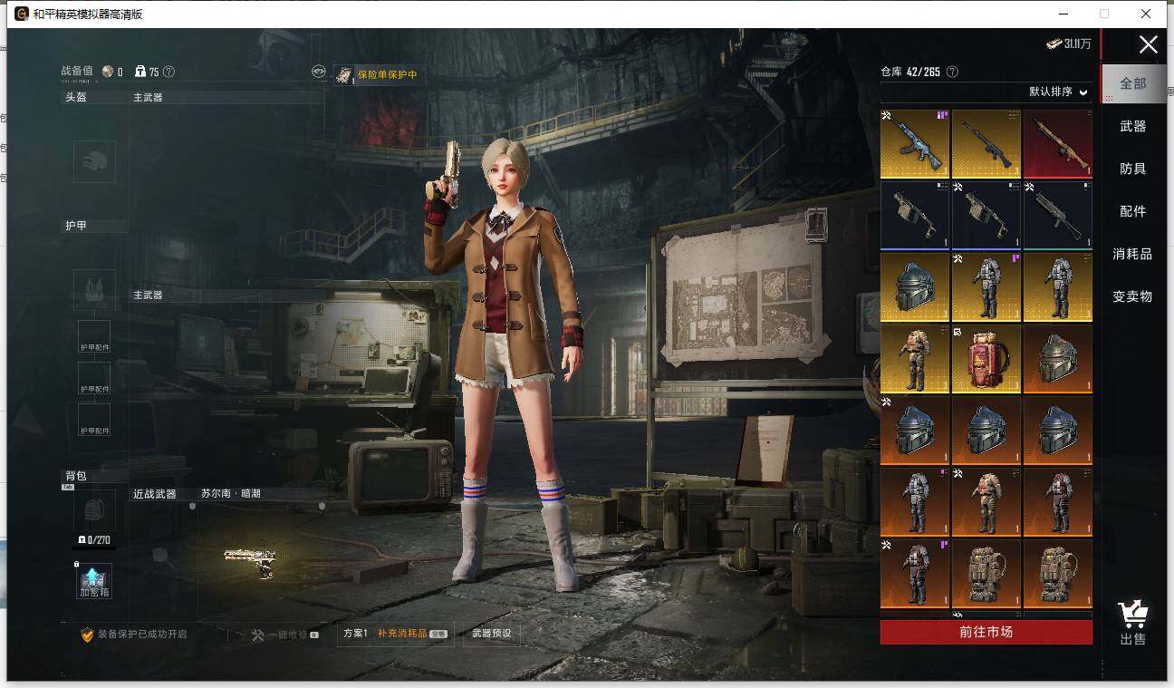Choose the red backpack item in the warehouse

[x=986, y=359]
